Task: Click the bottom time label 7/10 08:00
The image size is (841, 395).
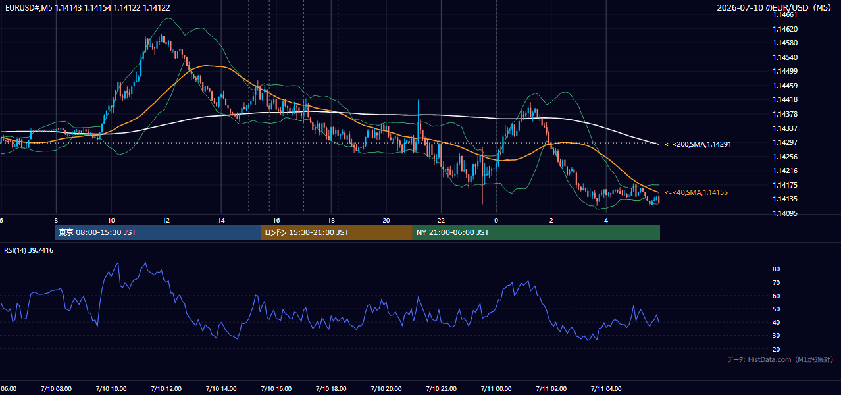Action: [x=56, y=388]
